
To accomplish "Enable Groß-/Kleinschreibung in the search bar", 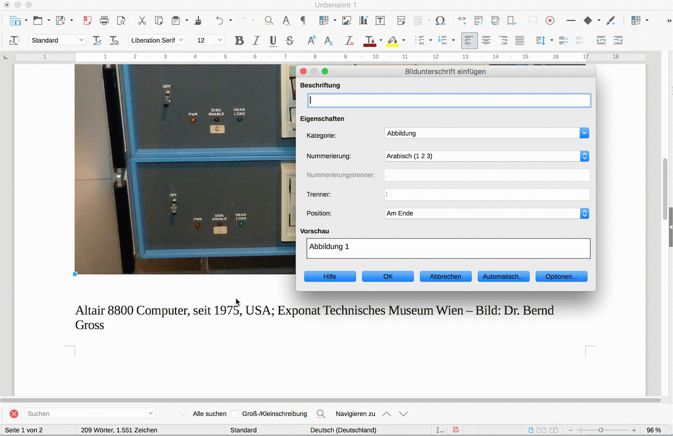I will (x=235, y=413).
